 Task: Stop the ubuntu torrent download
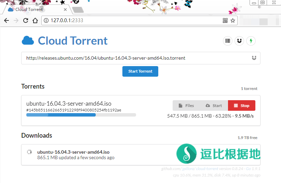241,106
